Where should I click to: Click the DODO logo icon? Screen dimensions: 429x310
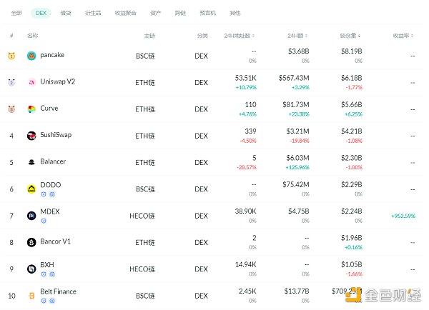[x=31, y=189]
